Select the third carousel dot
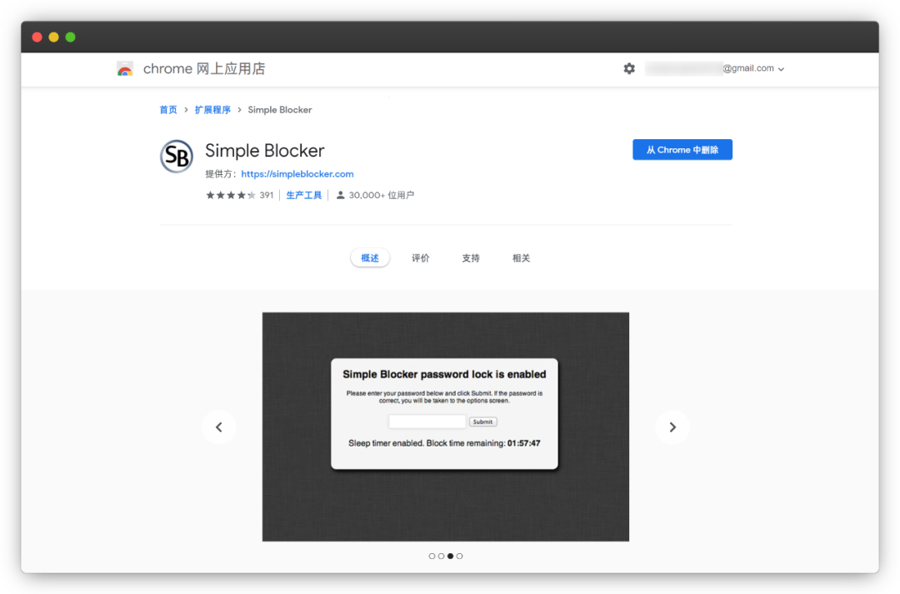Image resolution: width=900 pixels, height=594 pixels. coord(451,557)
